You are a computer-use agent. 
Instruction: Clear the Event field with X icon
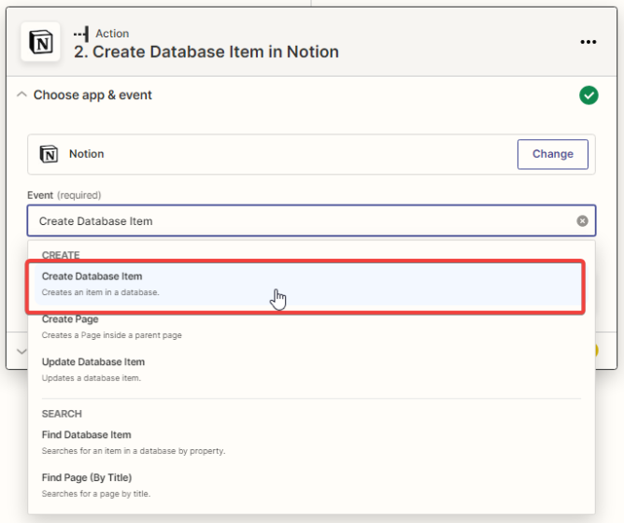[582, 221]
